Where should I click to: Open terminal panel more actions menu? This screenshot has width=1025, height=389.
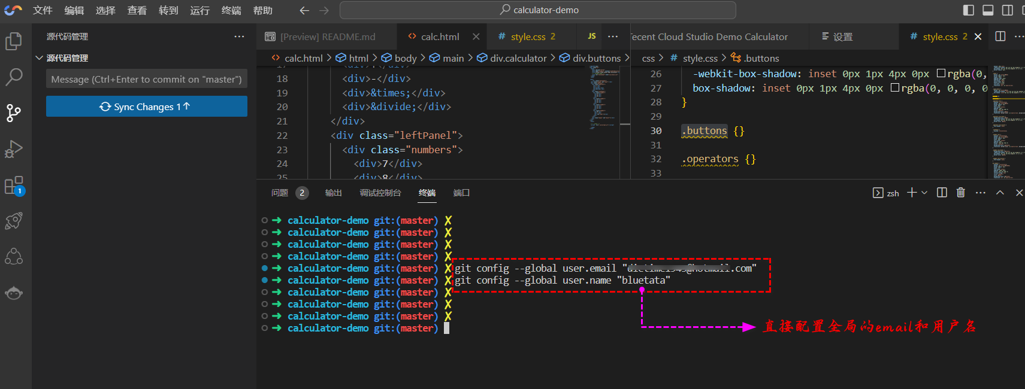pyautogui.click(x=981, y=193)
